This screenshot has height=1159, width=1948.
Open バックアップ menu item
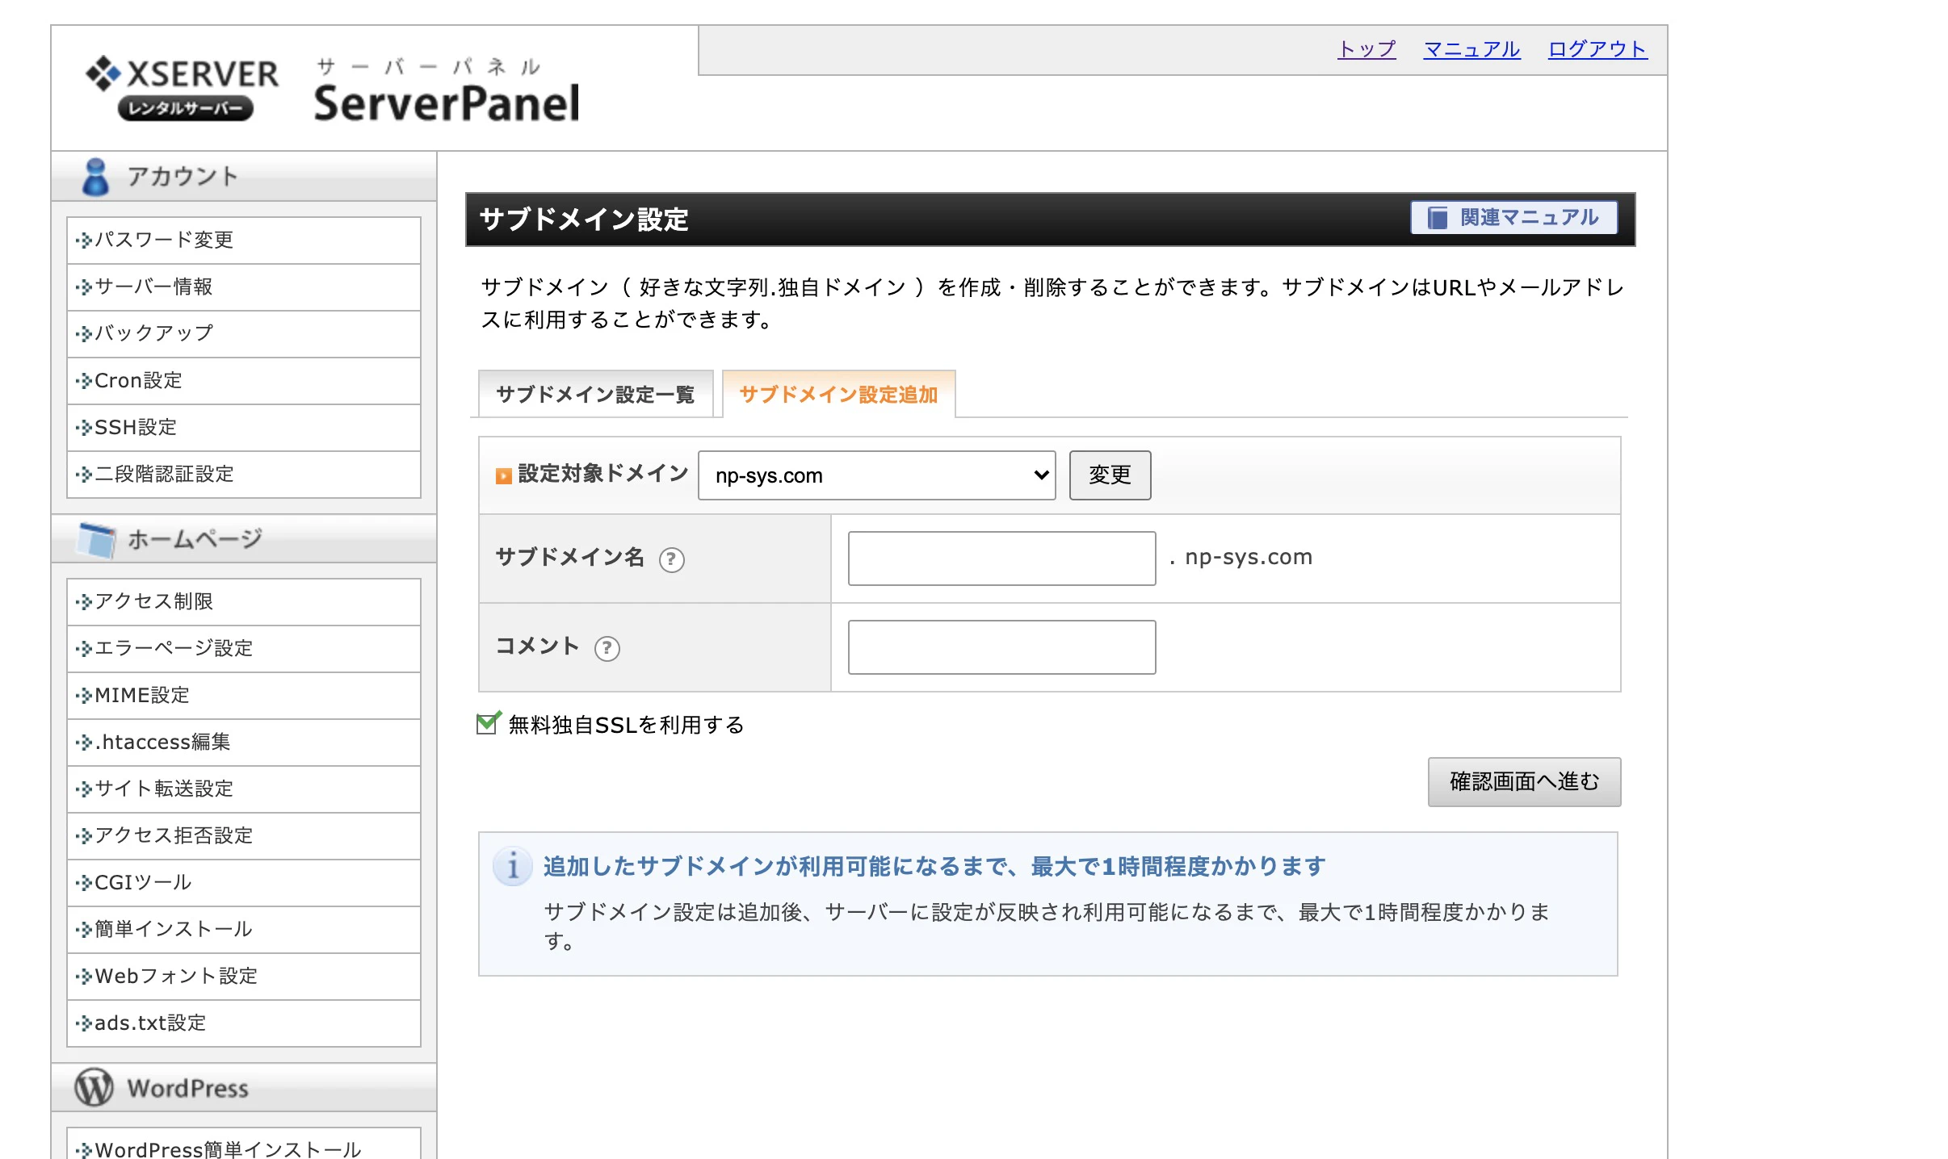click(244, 334)
